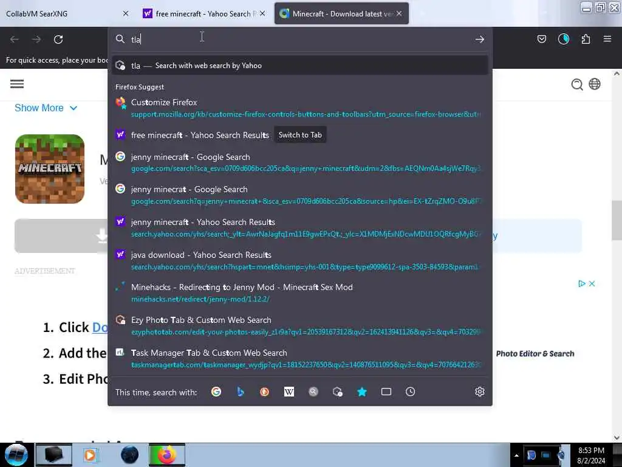The image size is (622, 467).
Task: Open Pocket save icon in toolbar
Action: tap(541, 39)
